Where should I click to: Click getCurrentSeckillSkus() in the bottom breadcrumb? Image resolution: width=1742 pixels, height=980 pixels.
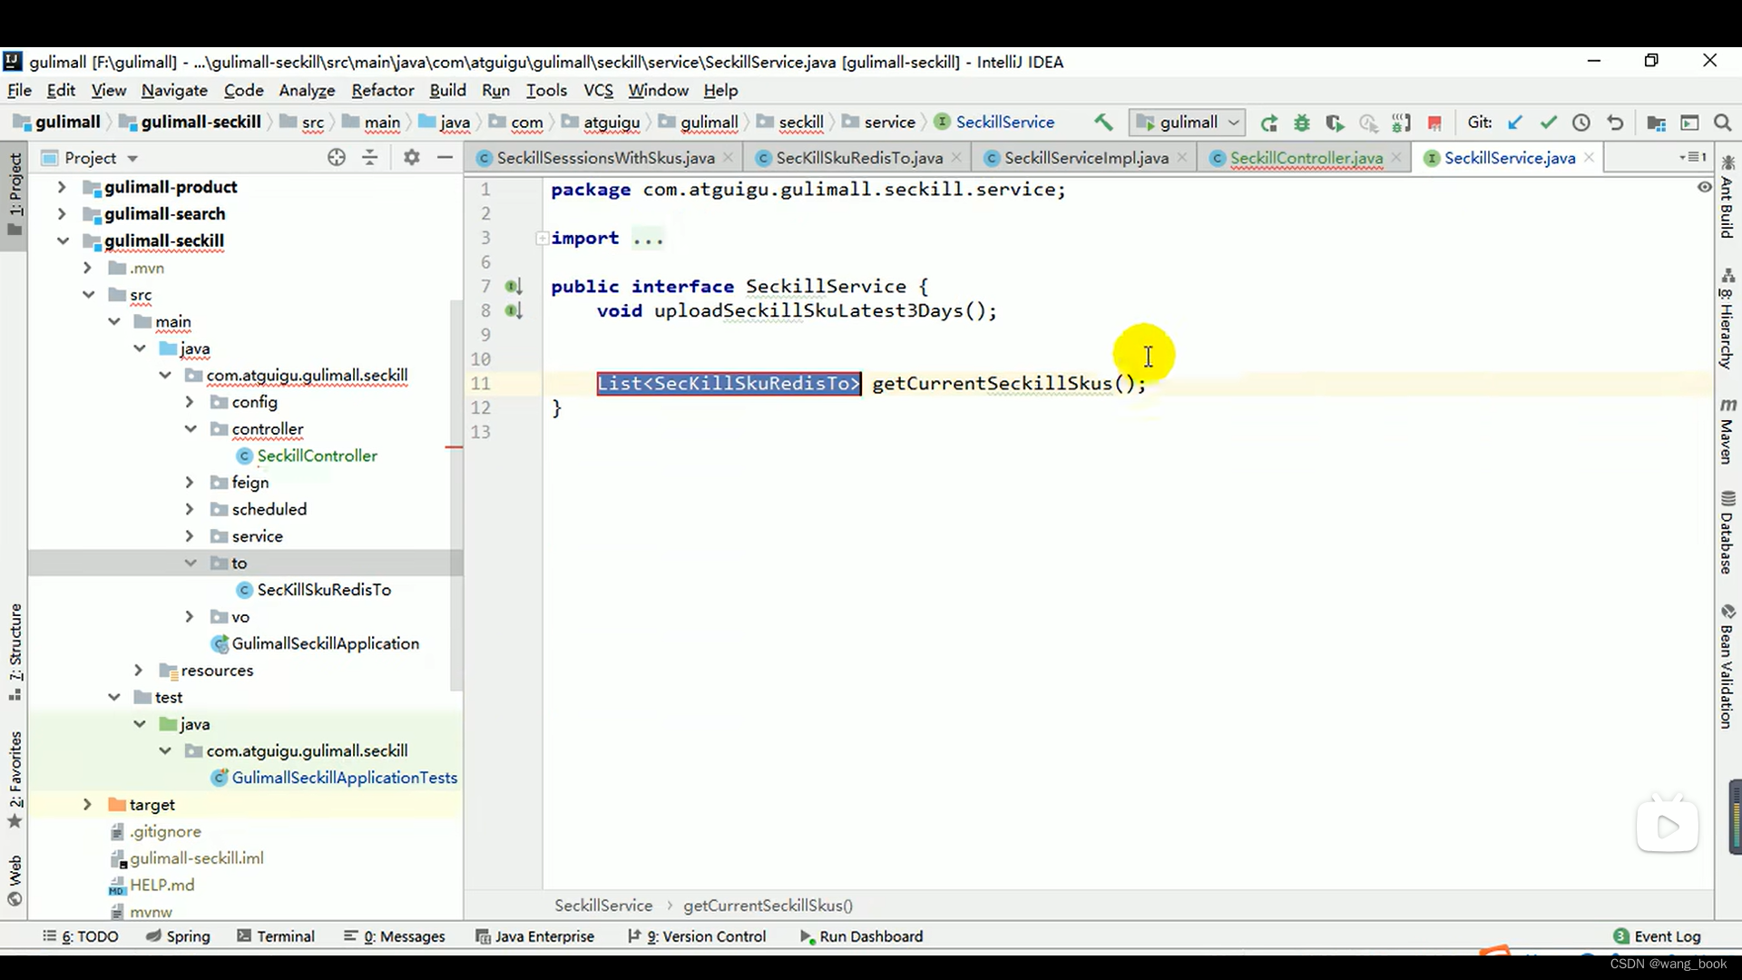(x=768, y=906)
